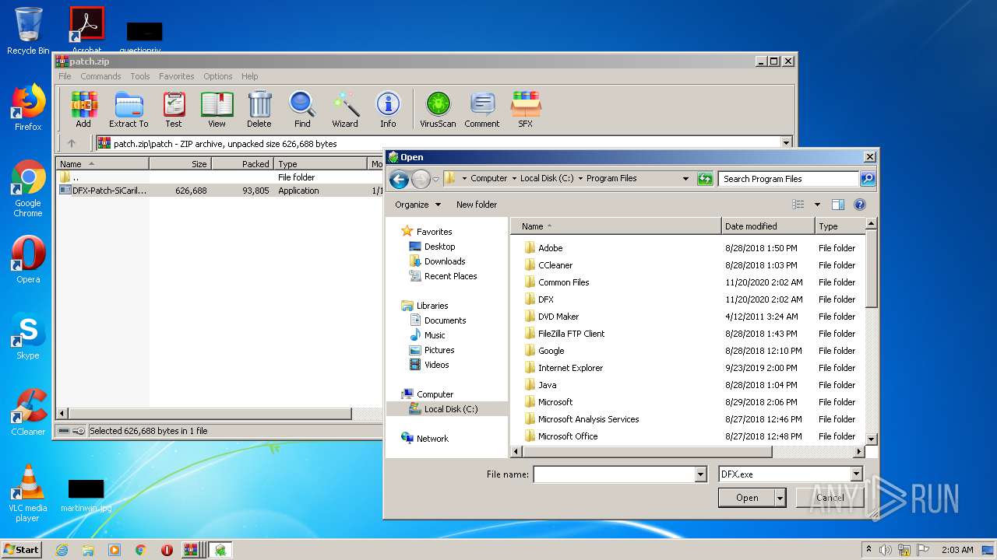Screen dimensions: 997x560
Task: Expand the address bar history dropdown
Action: click(685, 179)
